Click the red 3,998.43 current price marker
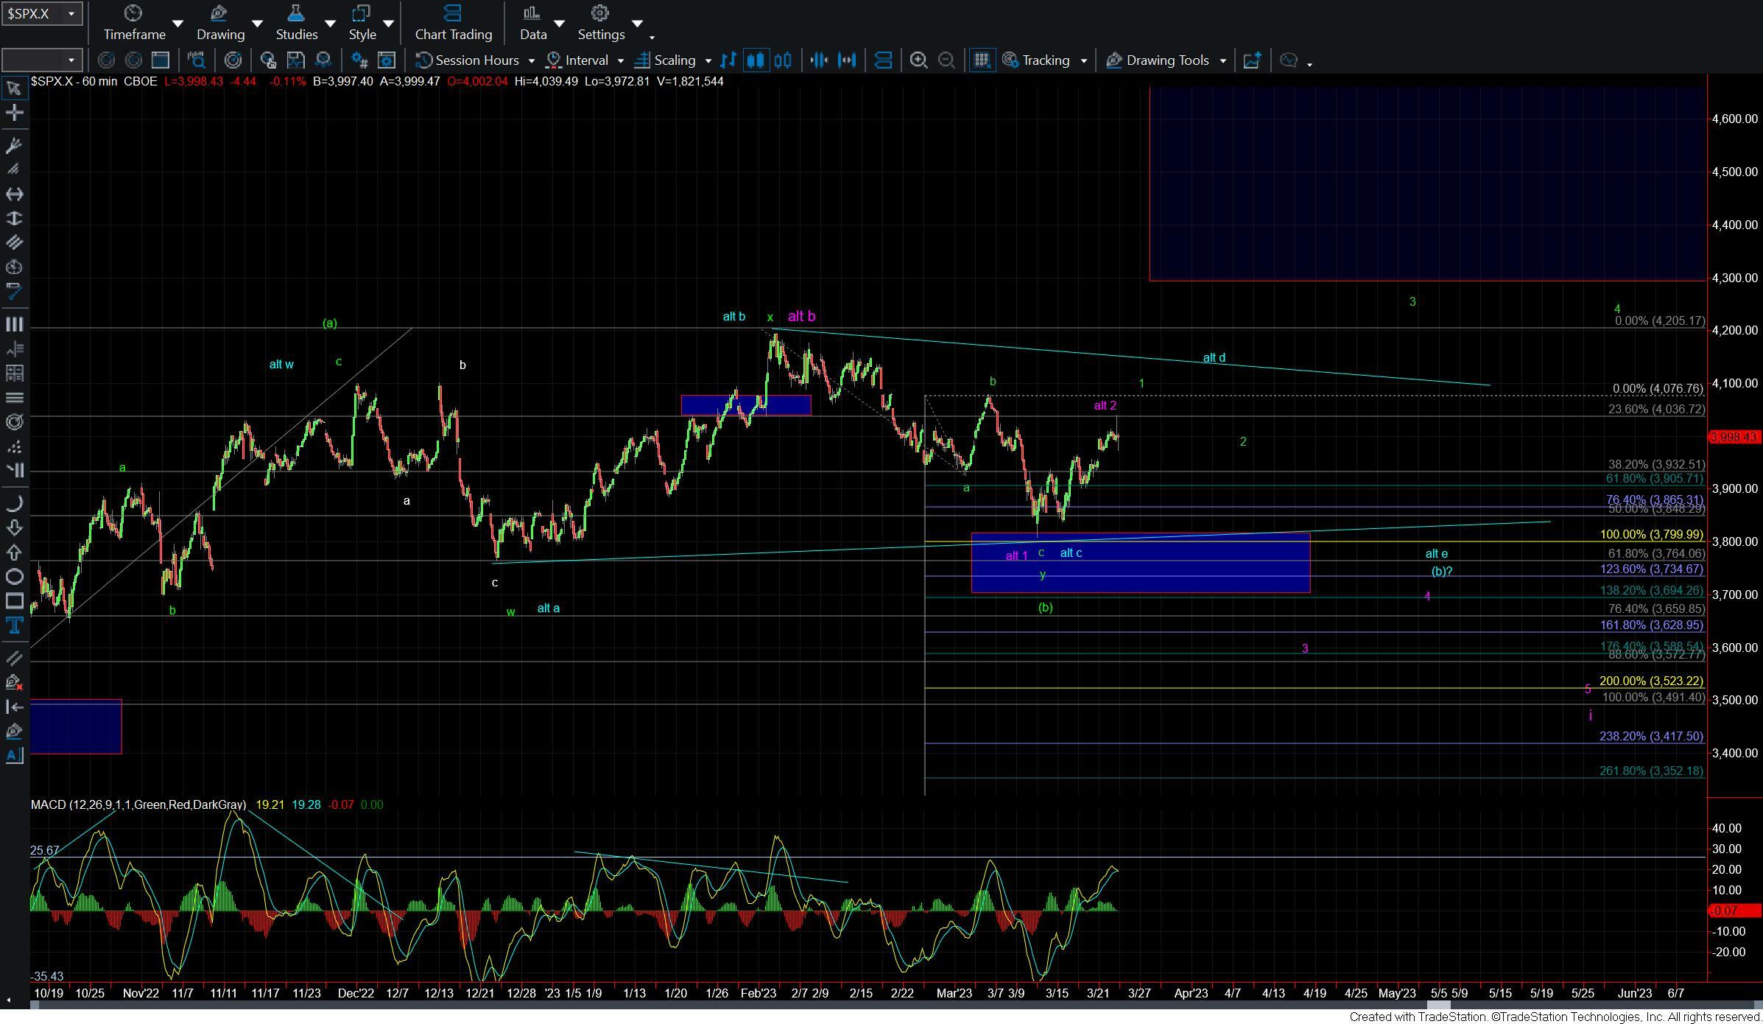Viewport: 1763px width, 1024px height. tap(1734, 437)
